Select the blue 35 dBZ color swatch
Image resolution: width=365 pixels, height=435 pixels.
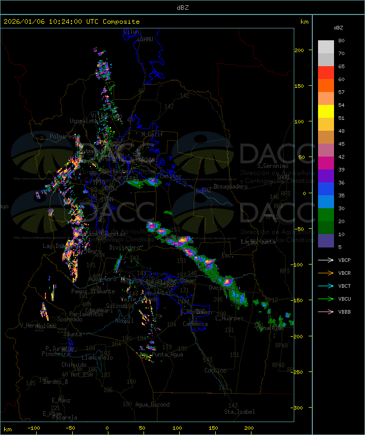(326, 189)
